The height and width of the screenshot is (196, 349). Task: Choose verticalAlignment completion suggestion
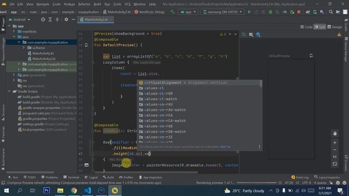(x=199, y=83)
